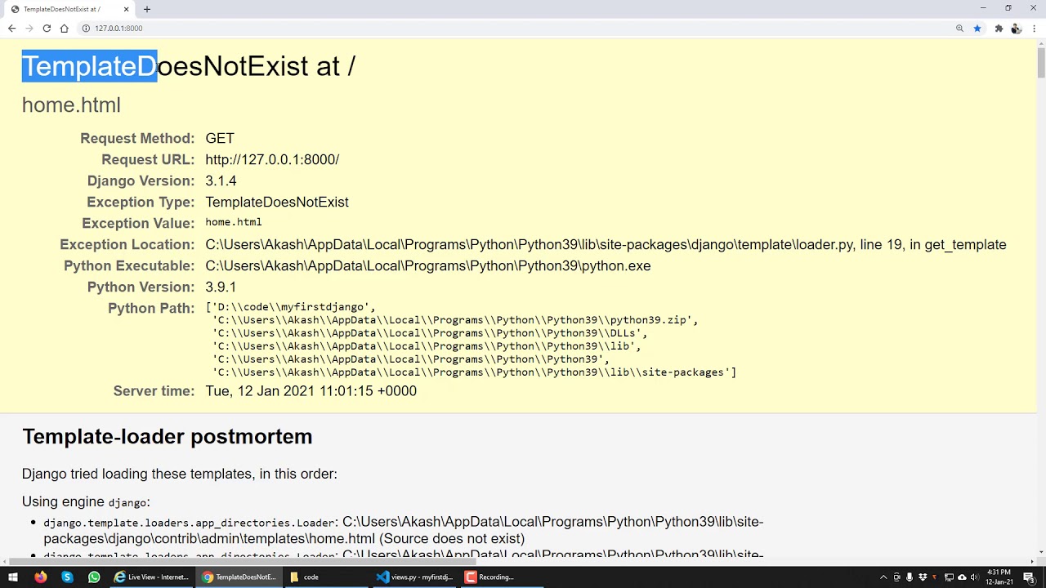Open the Chrome profile avatar

click(x=1016, y=29)
